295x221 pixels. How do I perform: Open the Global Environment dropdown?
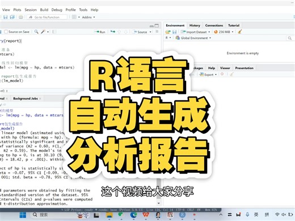(193, 38)
